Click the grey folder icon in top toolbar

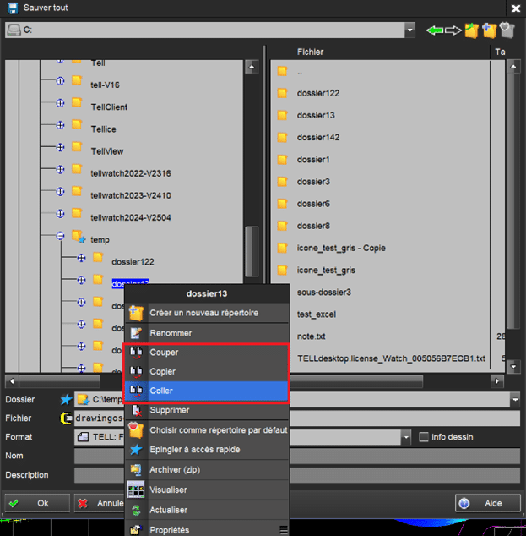click(507, 30)
